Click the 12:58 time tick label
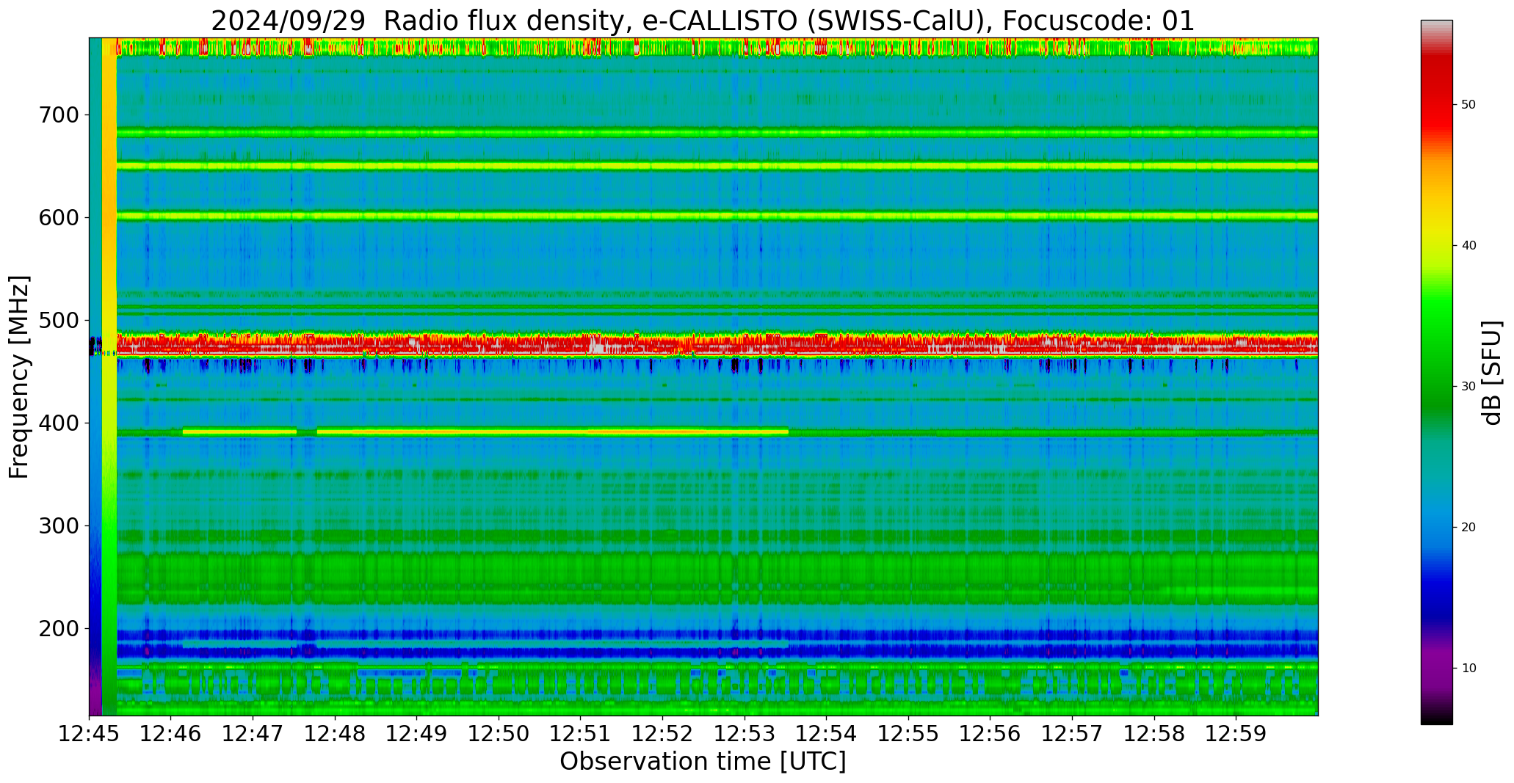 coord(1154,733)
